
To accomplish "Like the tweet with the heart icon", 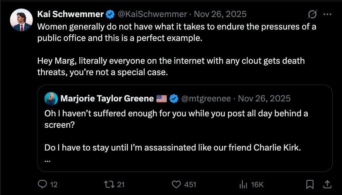I will 177,184.
